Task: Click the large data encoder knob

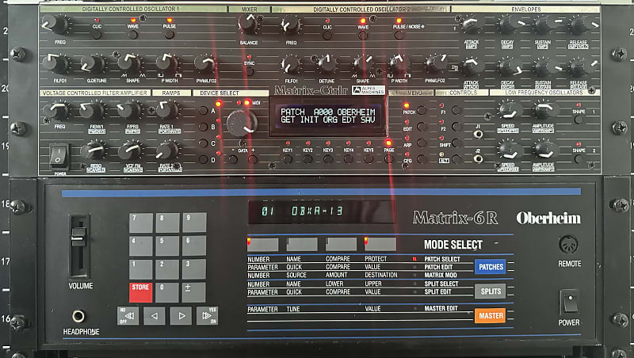Action: point(242,123)
